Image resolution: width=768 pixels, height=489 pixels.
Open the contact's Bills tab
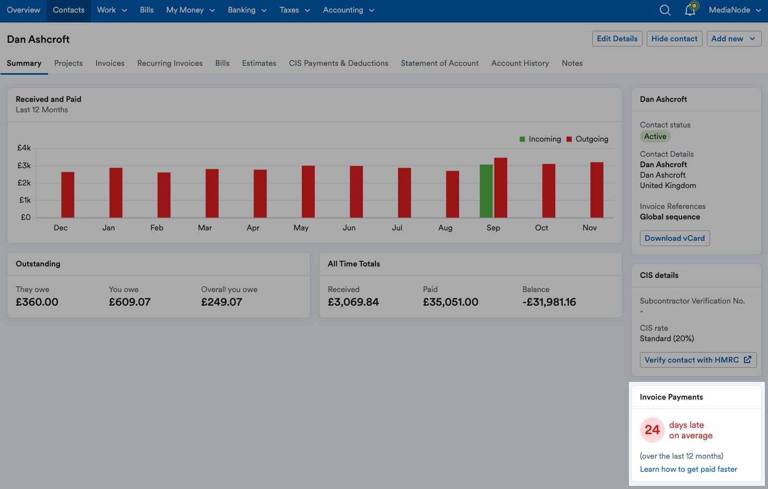pos(222,63)
